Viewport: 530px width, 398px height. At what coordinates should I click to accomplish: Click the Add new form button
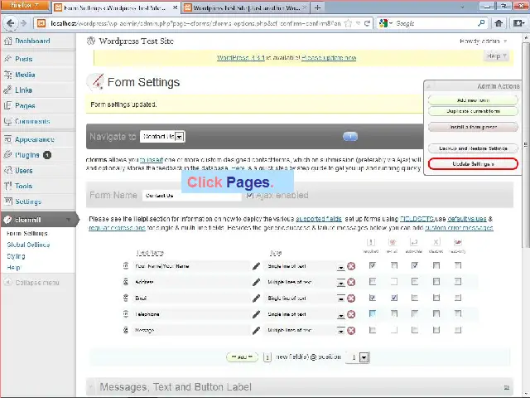(473, 100)
